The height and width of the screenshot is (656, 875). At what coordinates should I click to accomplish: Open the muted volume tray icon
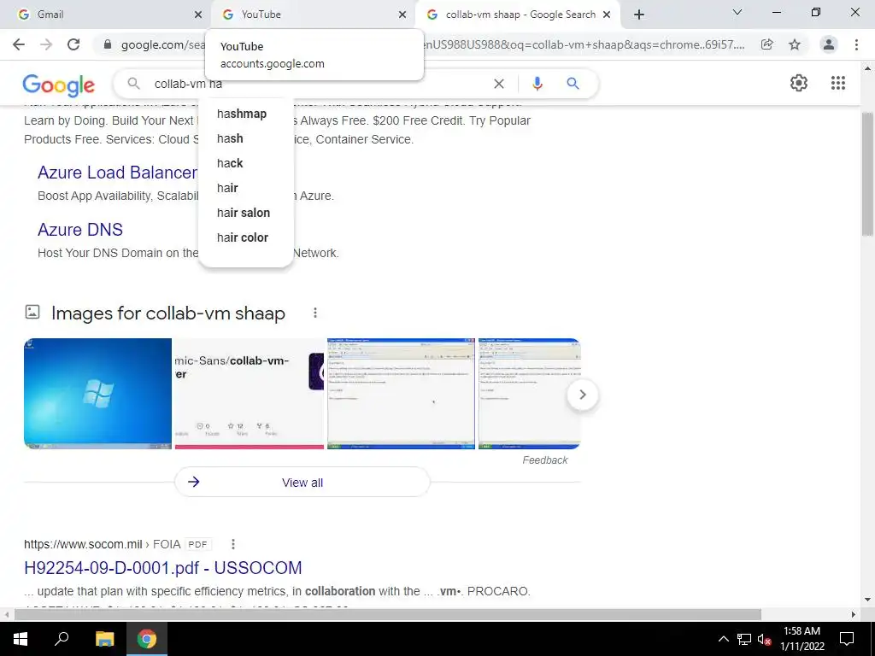[x=764, y=639]
